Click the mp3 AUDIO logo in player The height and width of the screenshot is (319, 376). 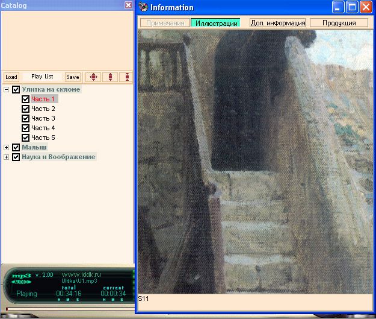click(22, 278)
